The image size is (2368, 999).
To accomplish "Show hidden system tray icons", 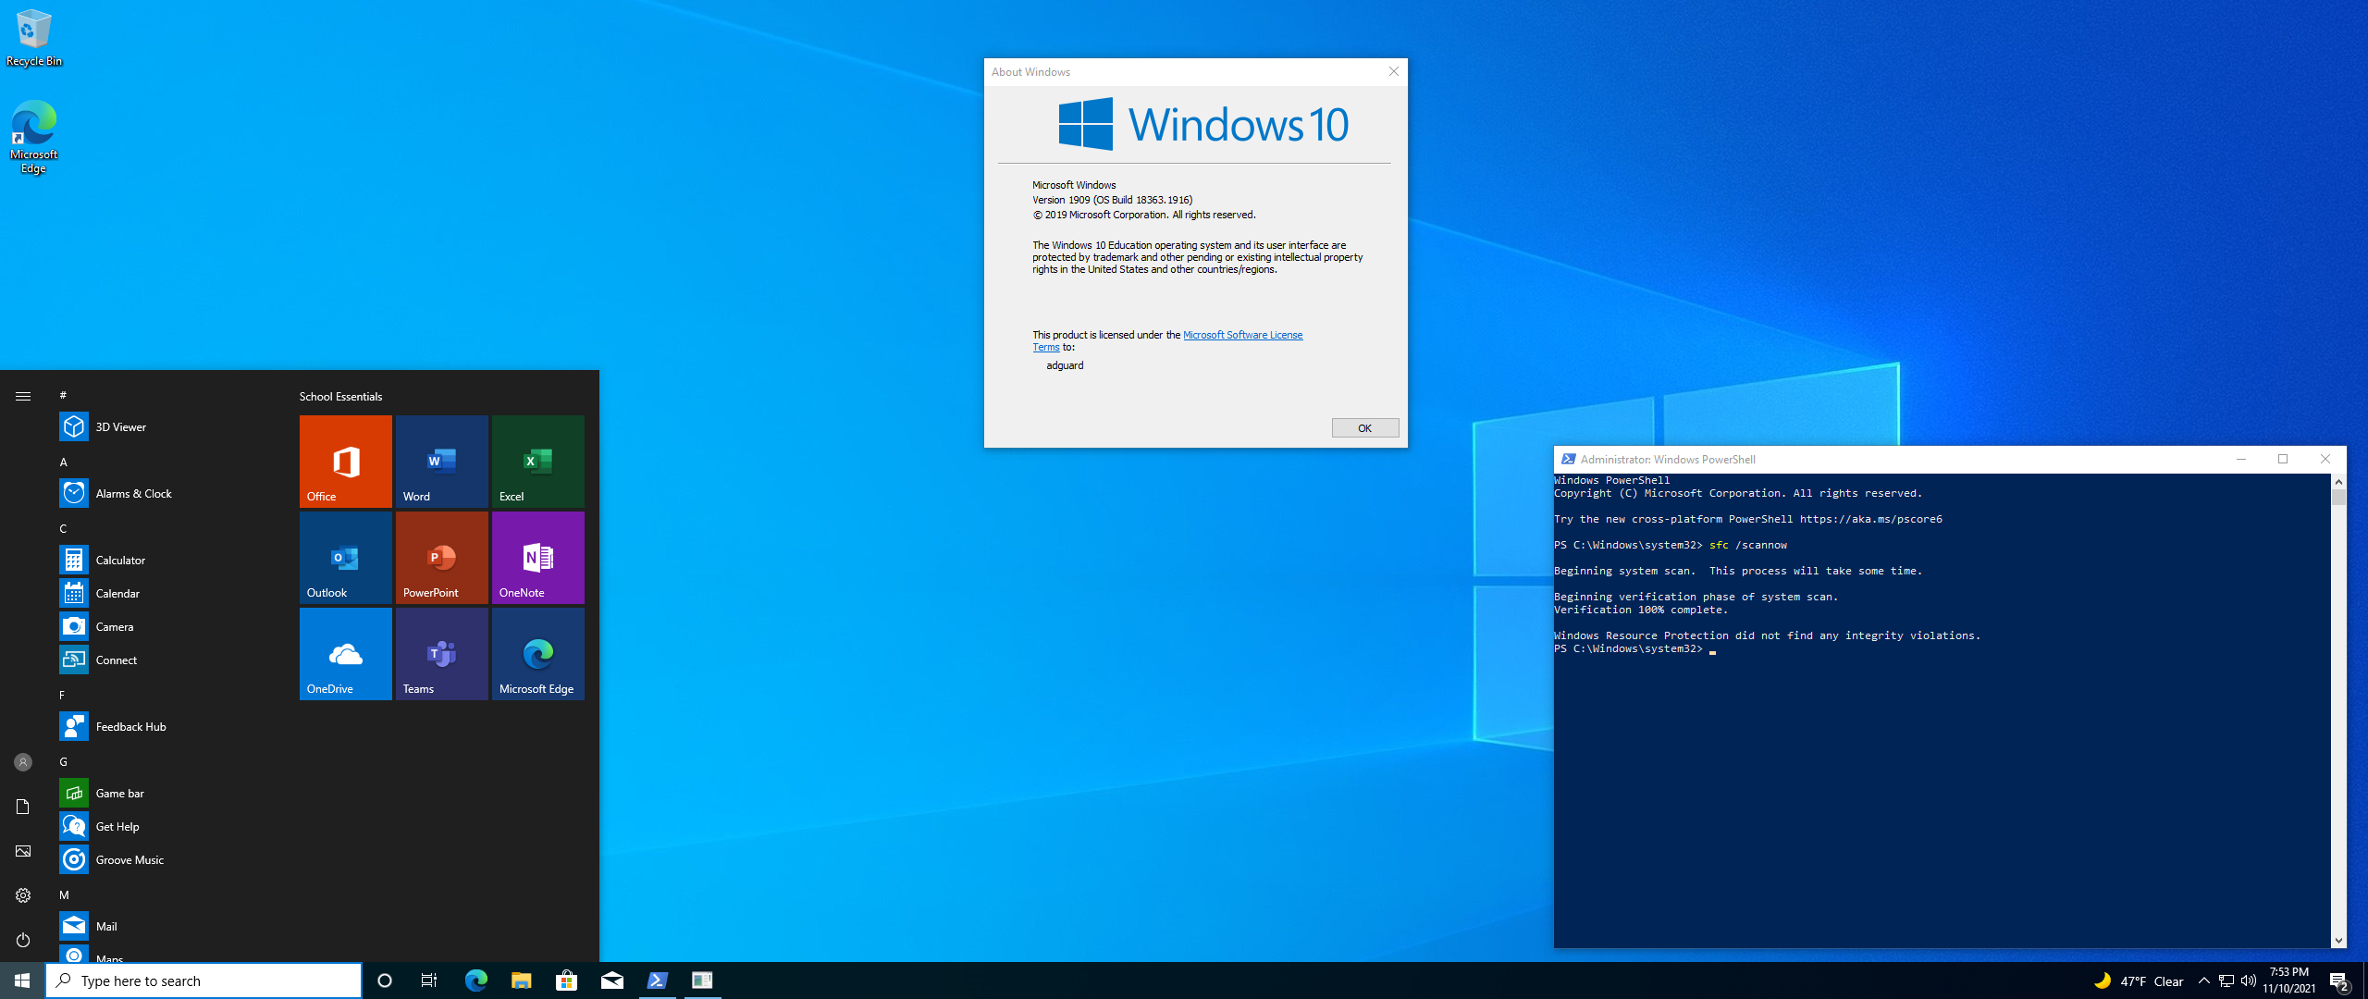I will point(2204,980).
